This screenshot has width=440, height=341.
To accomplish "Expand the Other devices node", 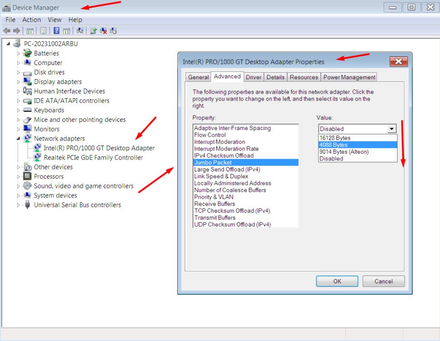I will coord(18,167).
